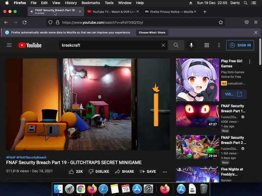This screenshot has width=262, height=196.
Task: Open the 29:04 FNAF Part 2 thumbnail
Action: (x=197, y=147)
